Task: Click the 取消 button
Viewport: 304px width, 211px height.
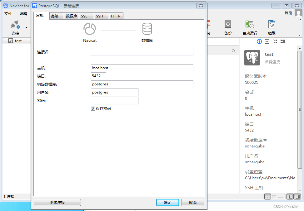Action: click(x=193, y=203)
